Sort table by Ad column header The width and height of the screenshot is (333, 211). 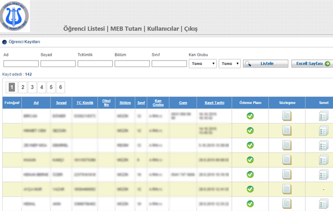[x=36, y=103]
